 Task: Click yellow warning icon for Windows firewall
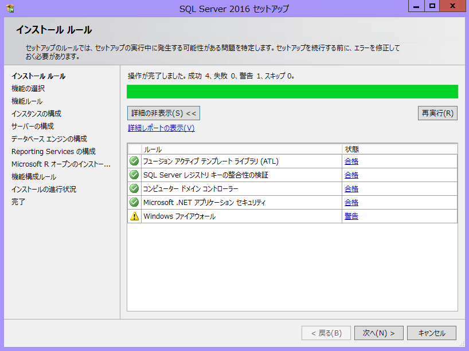(x=134, y=216)
